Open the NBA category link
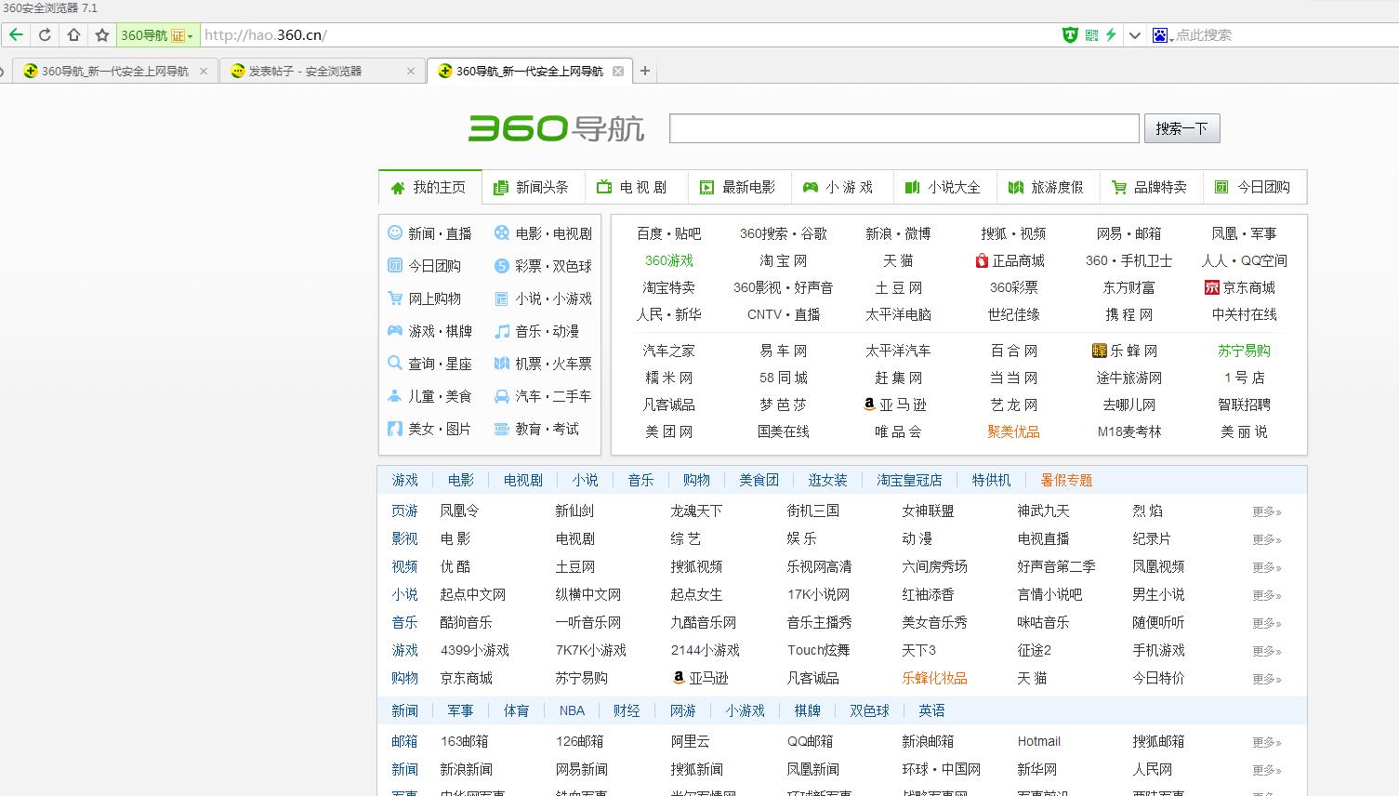This screenshot has width=1399, height=796. (x=572, y=710)
